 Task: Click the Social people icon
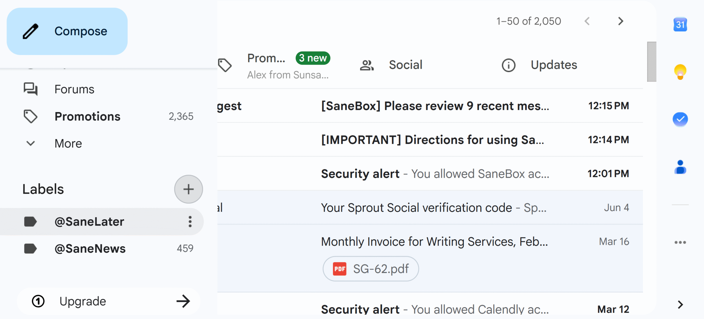click(x=367, y=65)
